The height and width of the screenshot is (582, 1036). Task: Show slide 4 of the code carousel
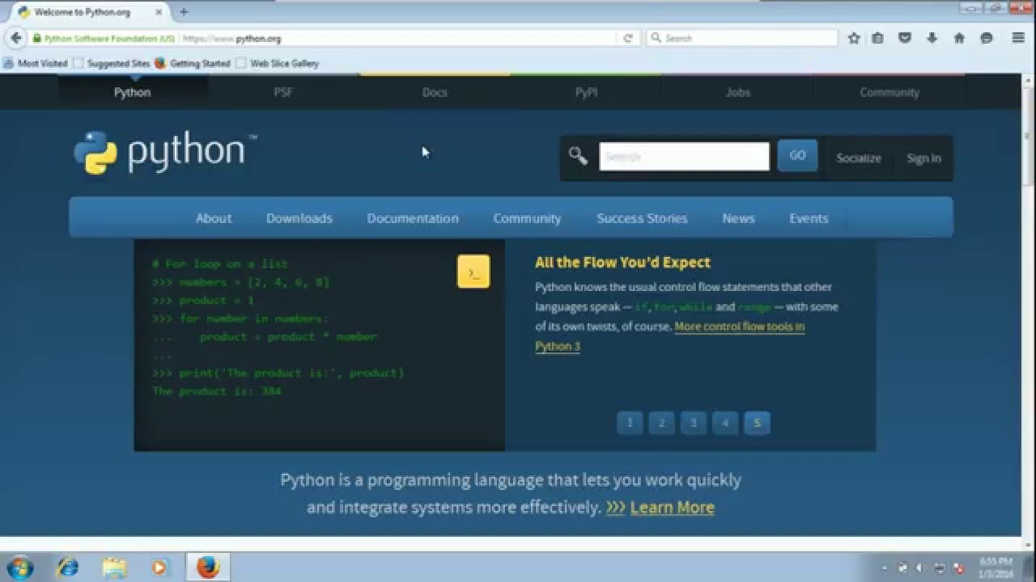coord(725,423)
